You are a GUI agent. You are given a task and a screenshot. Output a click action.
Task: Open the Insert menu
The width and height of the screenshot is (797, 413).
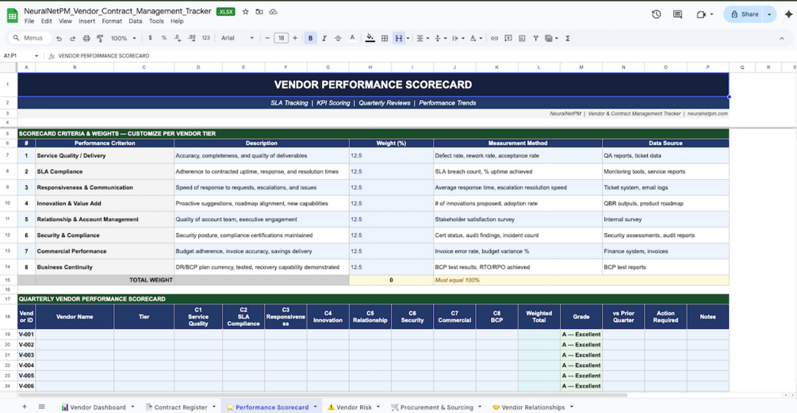coord(87,21)
